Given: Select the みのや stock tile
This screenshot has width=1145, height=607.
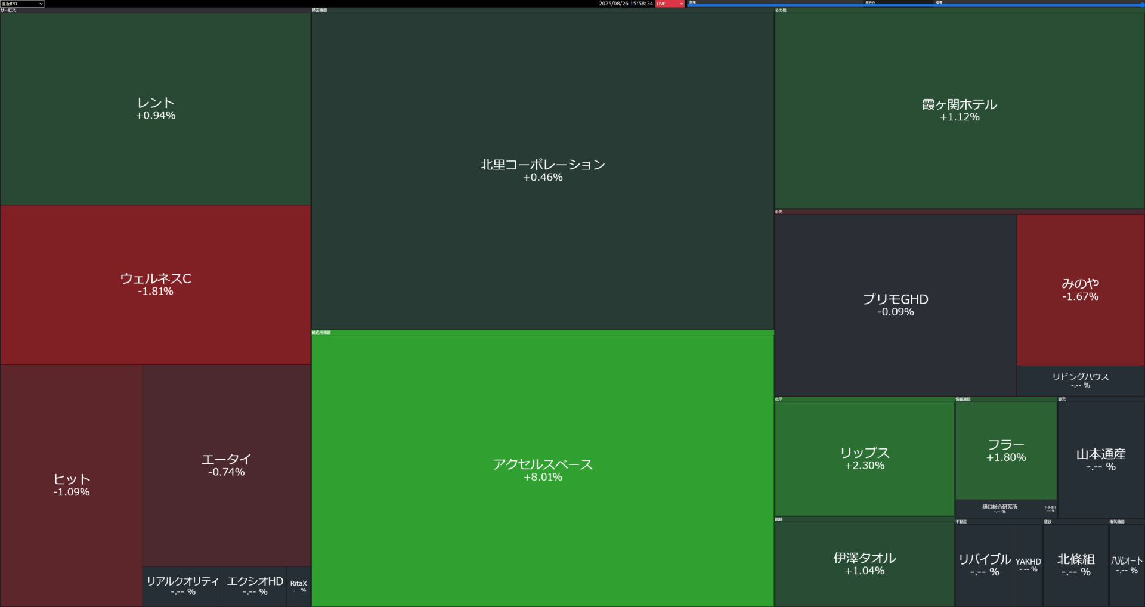Looking at the screenshot, I should pos(1081,290).
